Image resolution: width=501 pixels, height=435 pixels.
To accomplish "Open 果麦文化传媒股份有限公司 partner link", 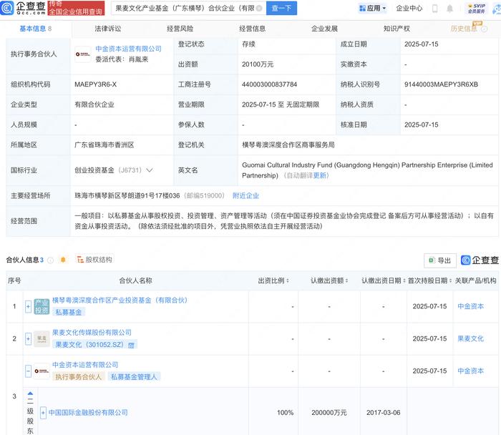I will point(92,333).
